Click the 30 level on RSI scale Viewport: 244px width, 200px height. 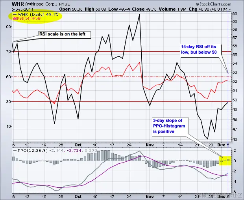[x=9, y=101]
